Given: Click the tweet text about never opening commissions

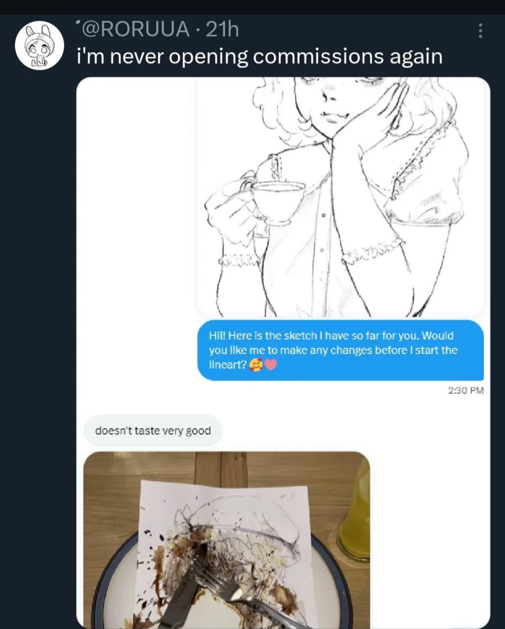Looking at the screenshot, I should (x=259, y=56).
